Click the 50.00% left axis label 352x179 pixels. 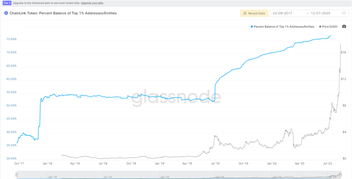[11, 105]
